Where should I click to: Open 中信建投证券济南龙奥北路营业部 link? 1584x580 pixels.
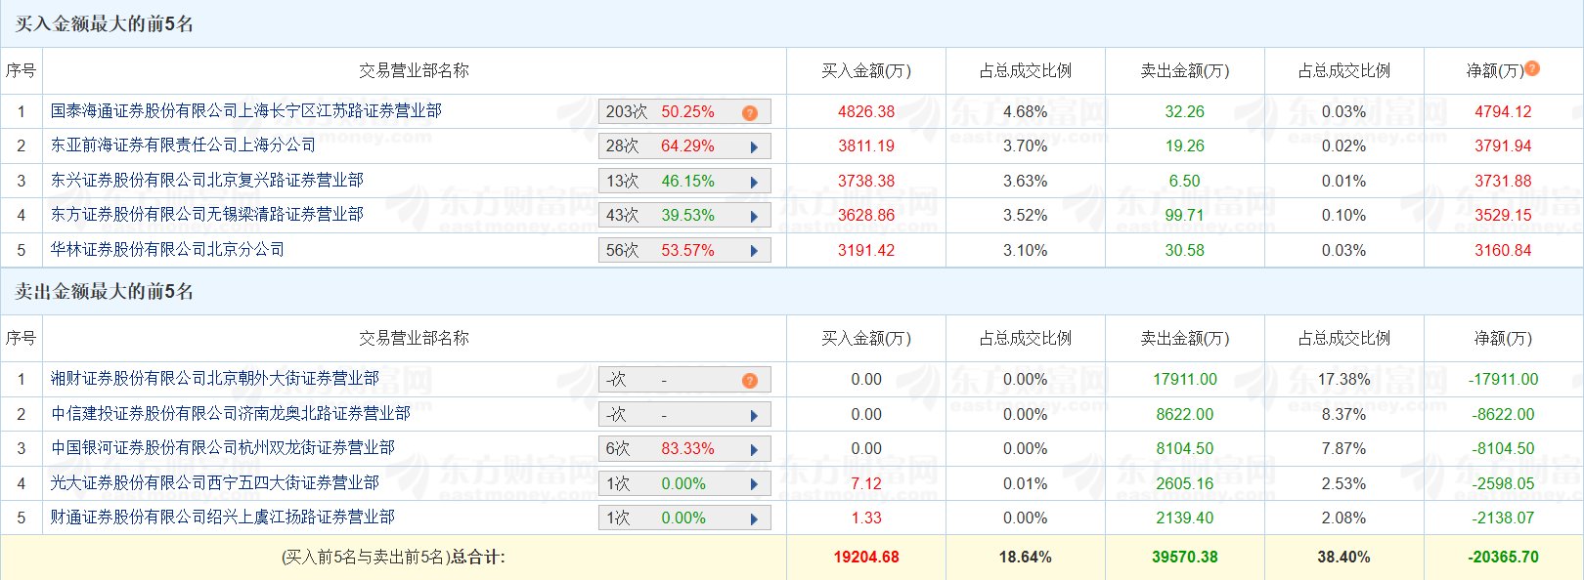(230, 414)
